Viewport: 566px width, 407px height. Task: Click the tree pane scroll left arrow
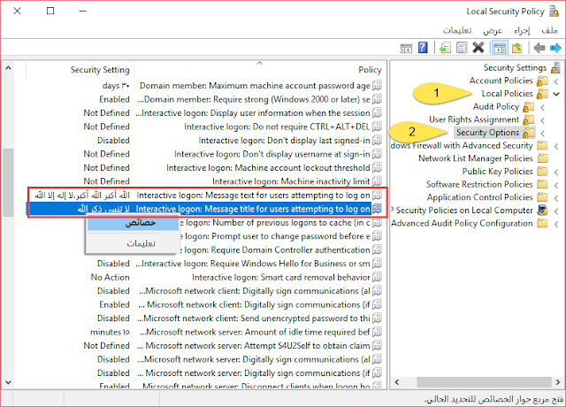397,382
